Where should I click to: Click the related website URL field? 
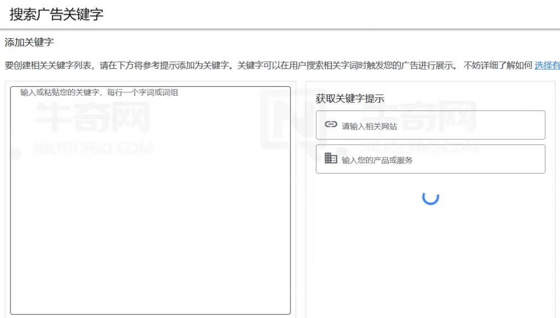[x=430, y=125]
